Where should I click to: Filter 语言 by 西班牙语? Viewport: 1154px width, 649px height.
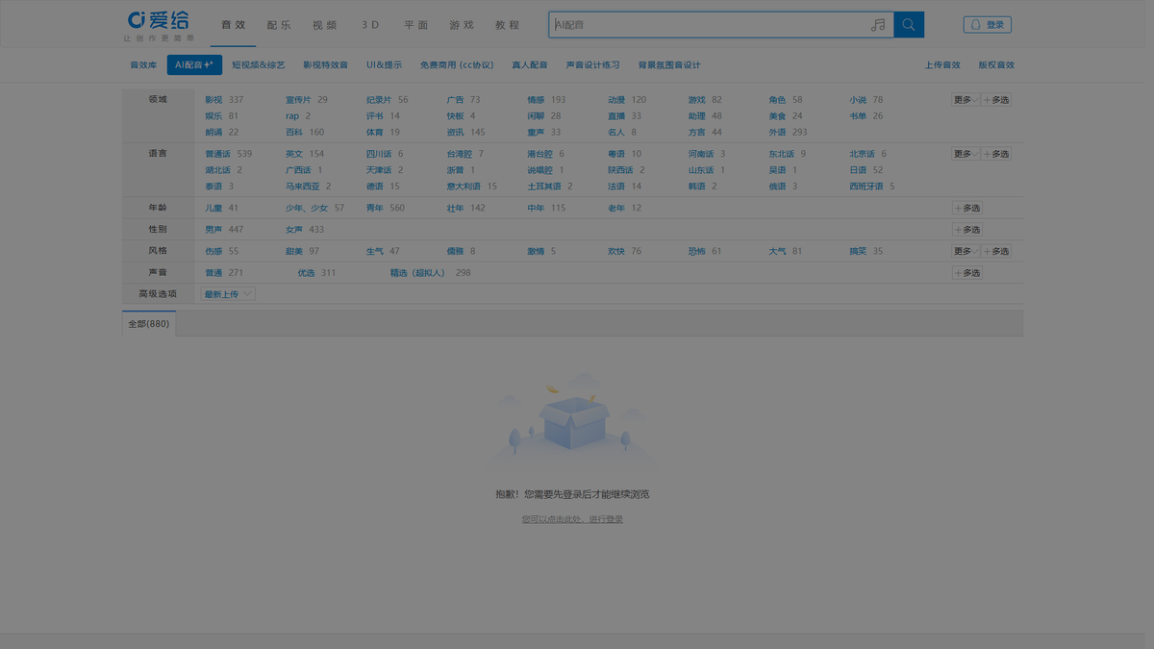(x=866, y=187)
